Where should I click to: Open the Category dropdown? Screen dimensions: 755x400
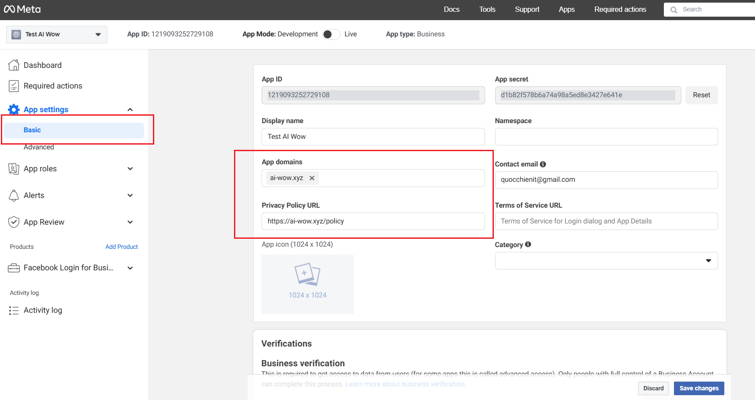[x=606, y=261]
